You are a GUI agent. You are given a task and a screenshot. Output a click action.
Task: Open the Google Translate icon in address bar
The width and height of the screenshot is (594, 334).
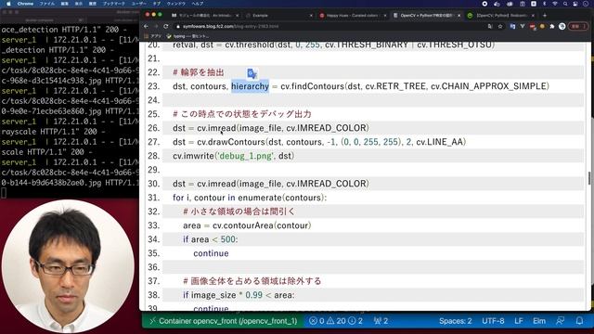(490, 27)
